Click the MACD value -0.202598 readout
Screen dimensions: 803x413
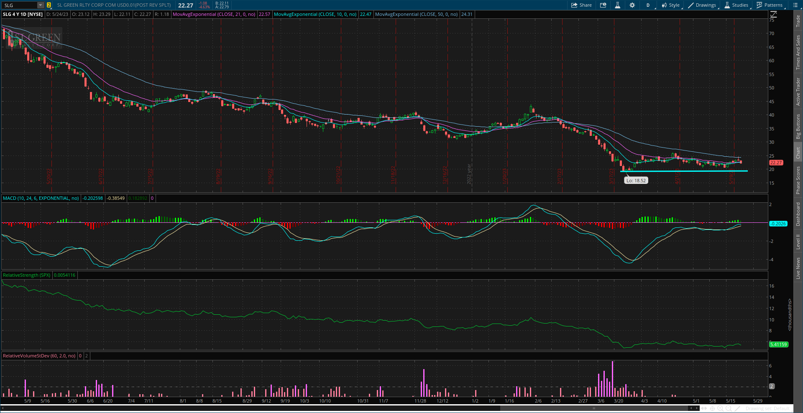93,198
